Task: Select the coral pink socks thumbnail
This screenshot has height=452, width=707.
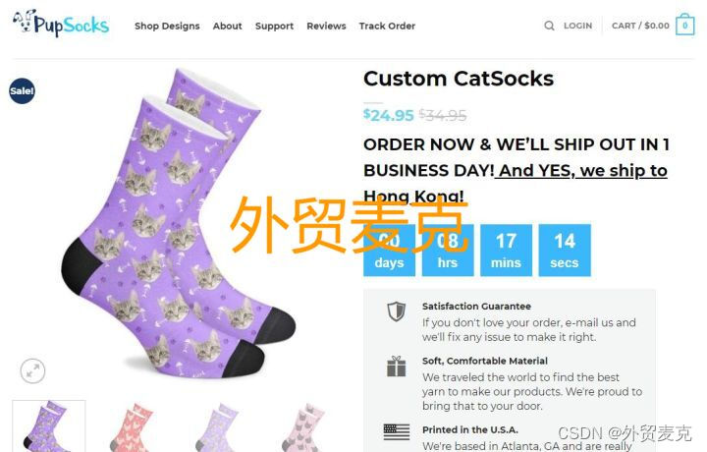Action: pos(134,426)
